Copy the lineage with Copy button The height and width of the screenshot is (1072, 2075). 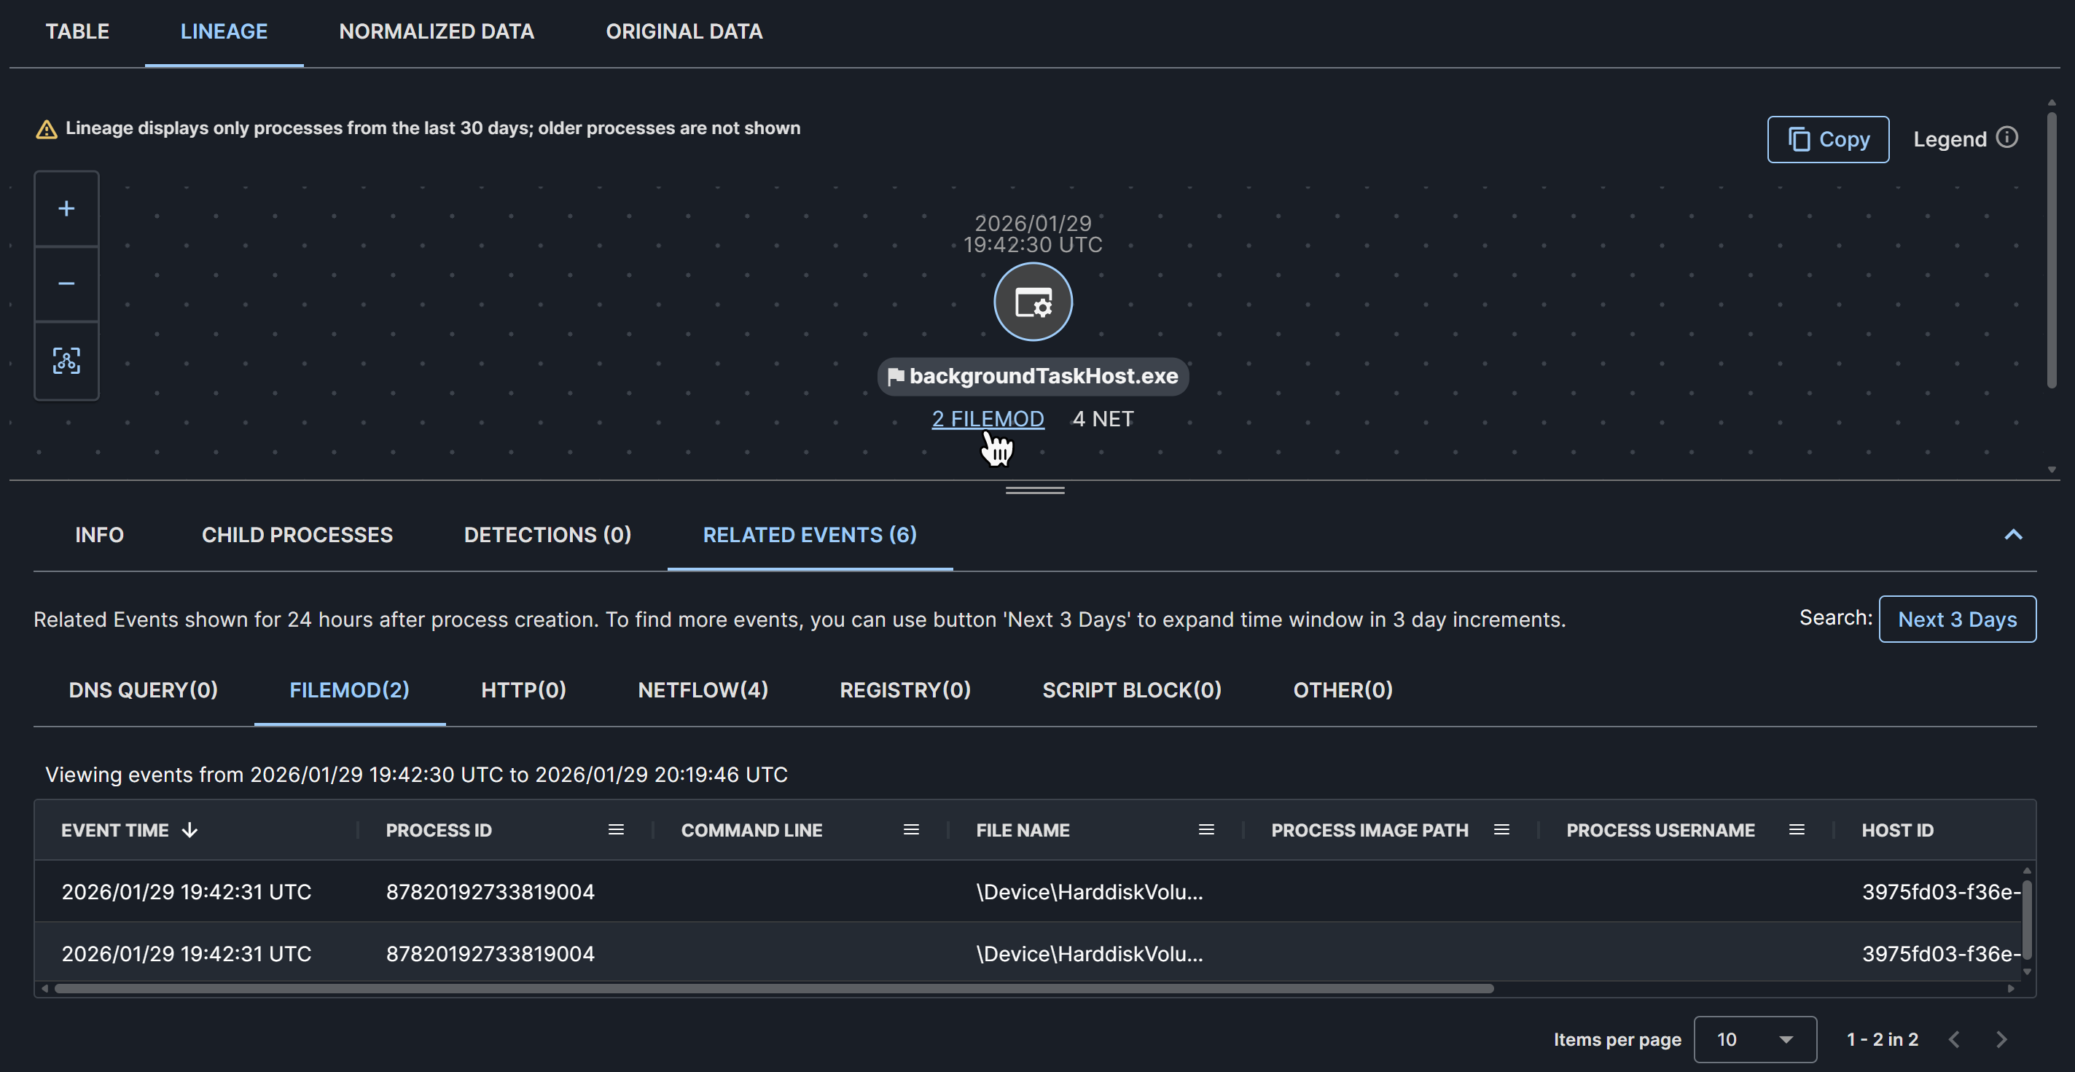[x=1828, y=139]
